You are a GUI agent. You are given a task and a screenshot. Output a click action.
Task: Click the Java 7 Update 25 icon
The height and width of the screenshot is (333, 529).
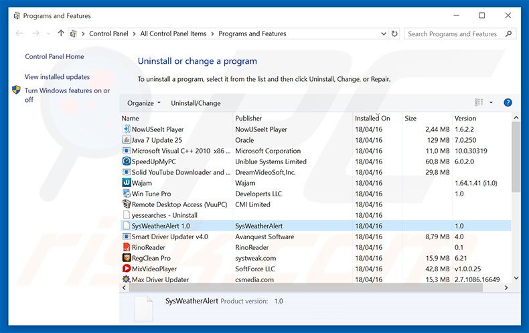[x=126, y=140]
